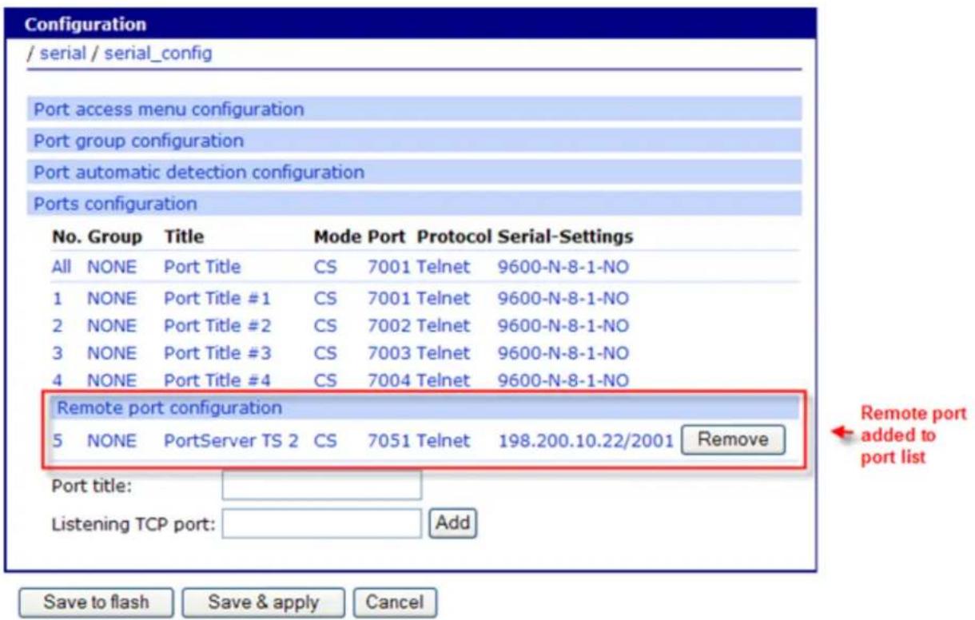Open Port Title #3 settings
Viewport: 975px width, 620px height.
[x=217, y=353]
